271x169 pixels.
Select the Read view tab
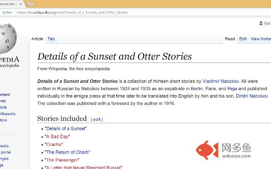230,39
